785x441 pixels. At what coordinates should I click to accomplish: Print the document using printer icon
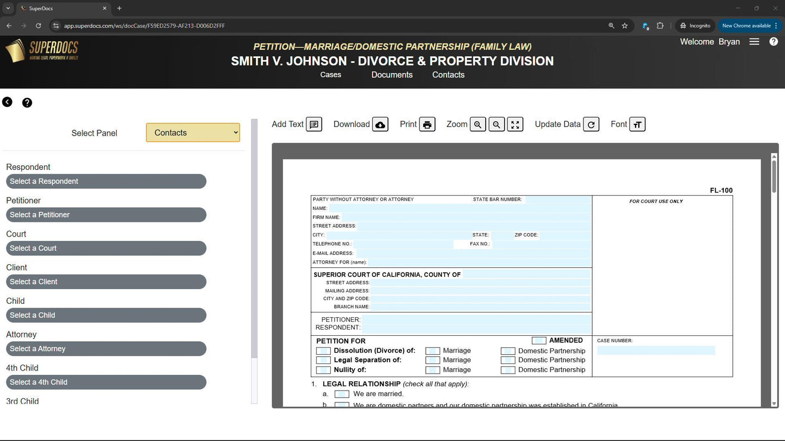point(427,124)
